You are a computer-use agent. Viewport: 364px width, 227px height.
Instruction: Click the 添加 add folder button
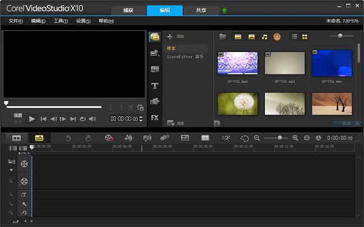pyautogui.click(x=176, y=36)
